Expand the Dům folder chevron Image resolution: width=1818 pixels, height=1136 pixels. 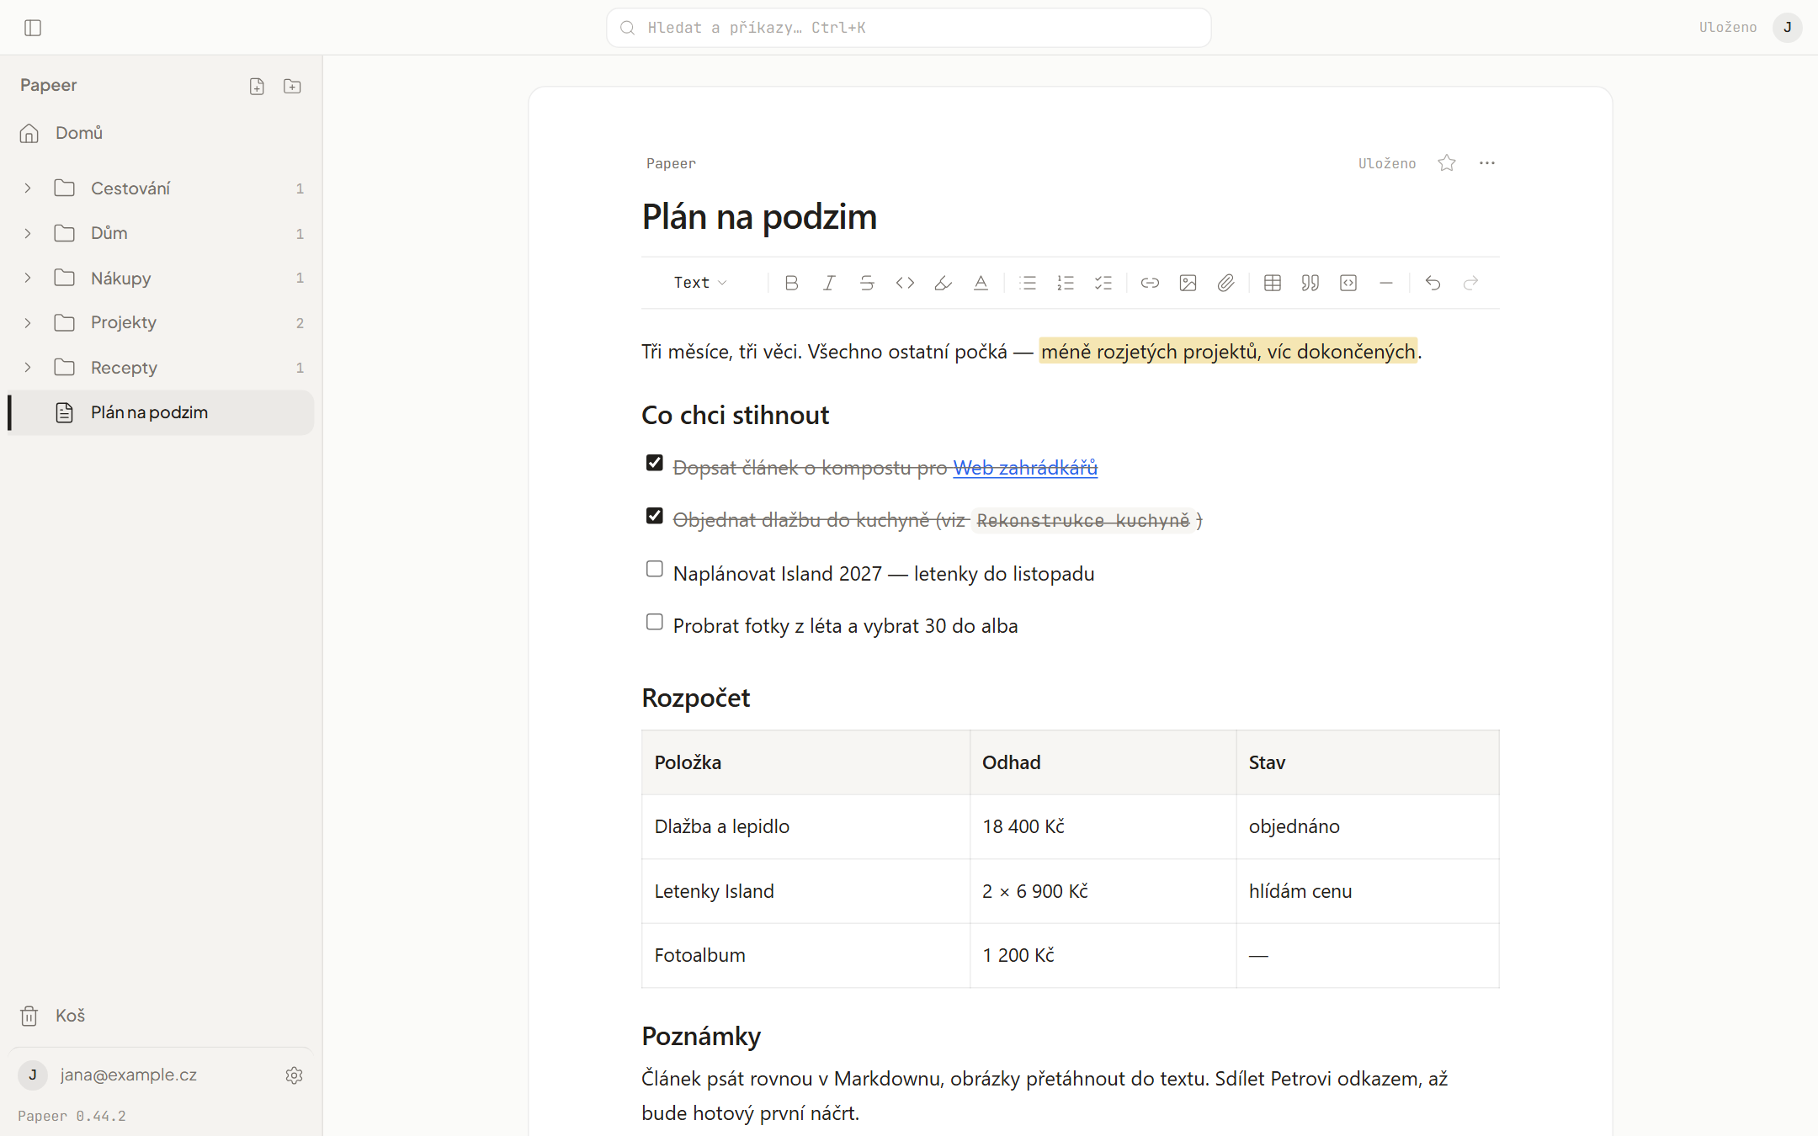tap(28, 233)
